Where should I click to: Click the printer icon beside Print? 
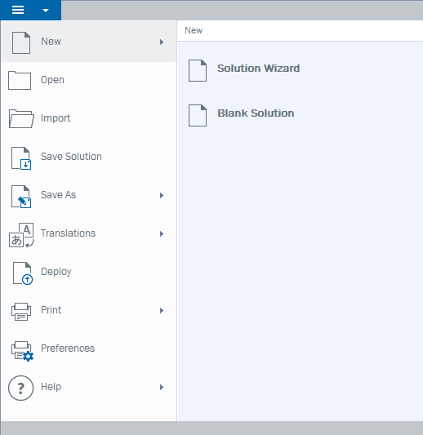tap(21, 312)
